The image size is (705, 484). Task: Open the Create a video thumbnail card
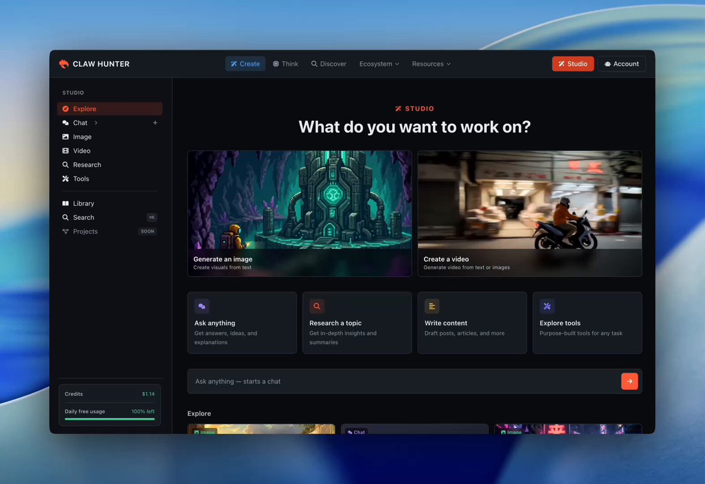coord(530,213)
